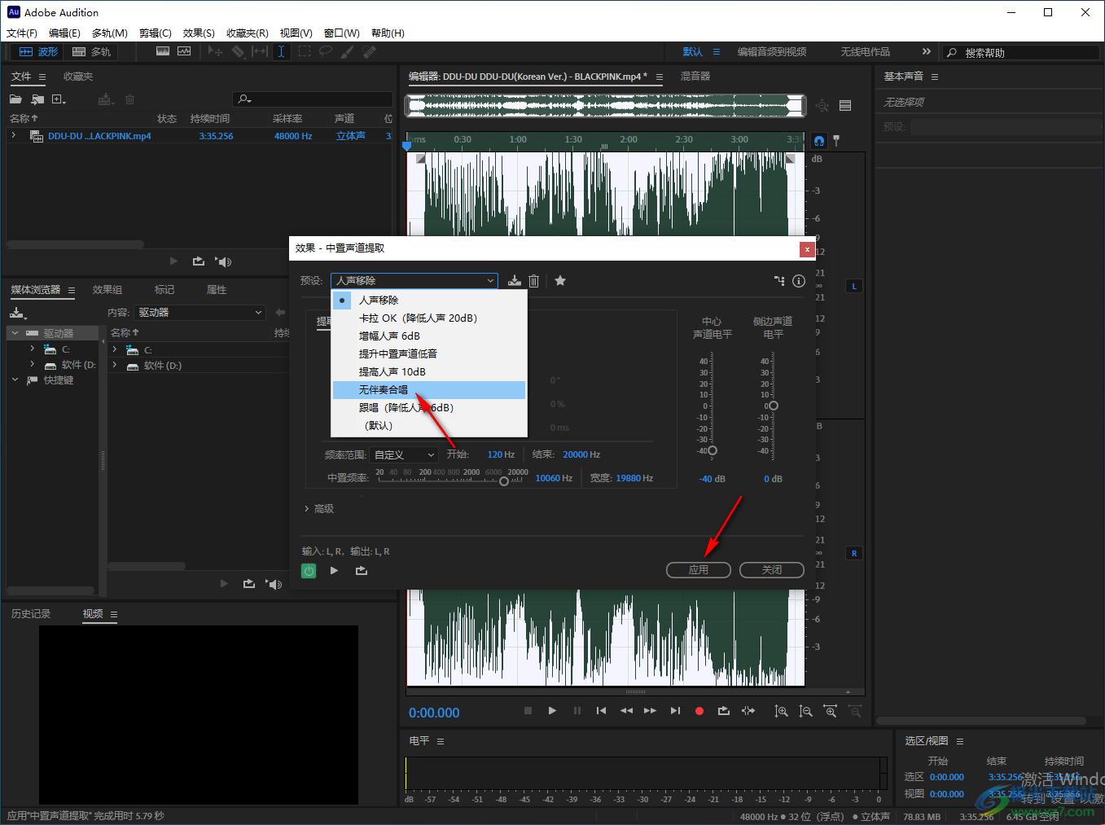Viewport: 1105px width, 825px height.
Task: Open effect info icon in dialog
Action: click(x=799, y=281)
